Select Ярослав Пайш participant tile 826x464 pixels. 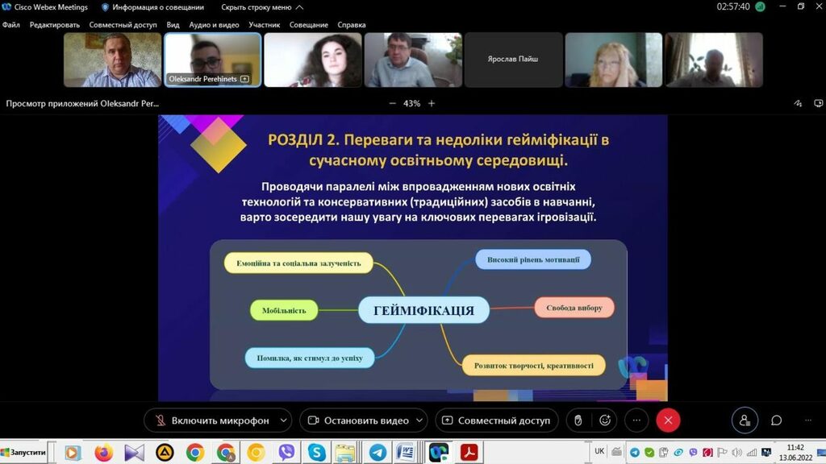(x=513, y=60)
